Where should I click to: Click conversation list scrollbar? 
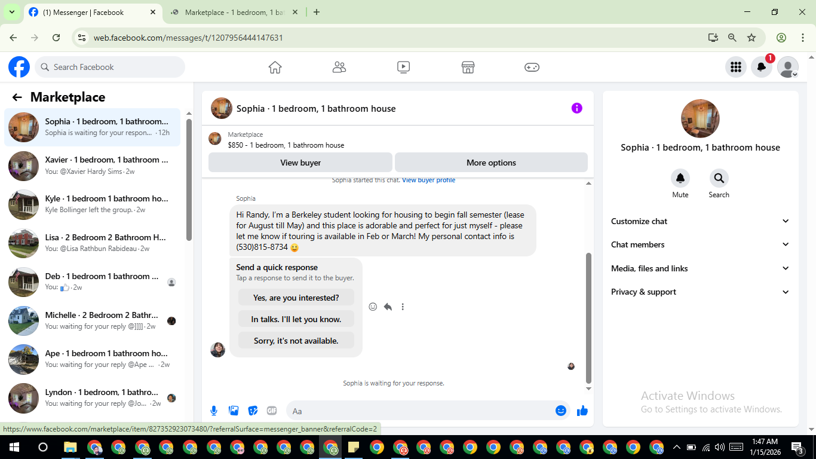(x=189, y=179)
